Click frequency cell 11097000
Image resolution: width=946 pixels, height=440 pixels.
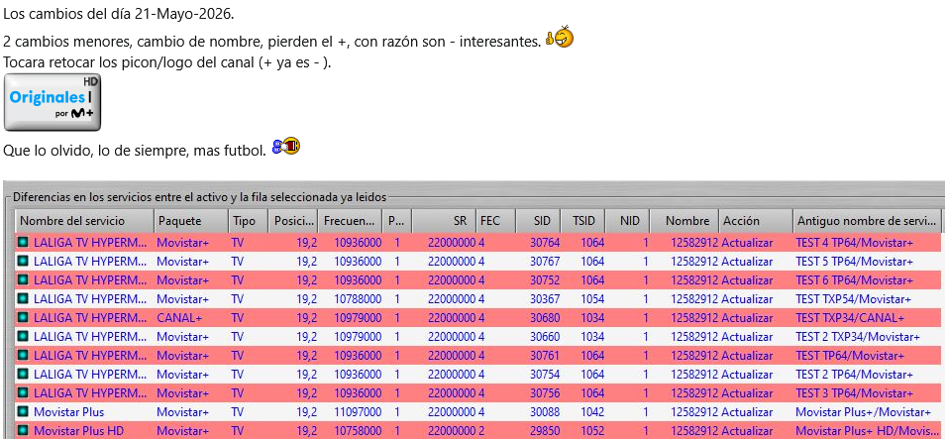pyautogui.click(x=358, y=411)
